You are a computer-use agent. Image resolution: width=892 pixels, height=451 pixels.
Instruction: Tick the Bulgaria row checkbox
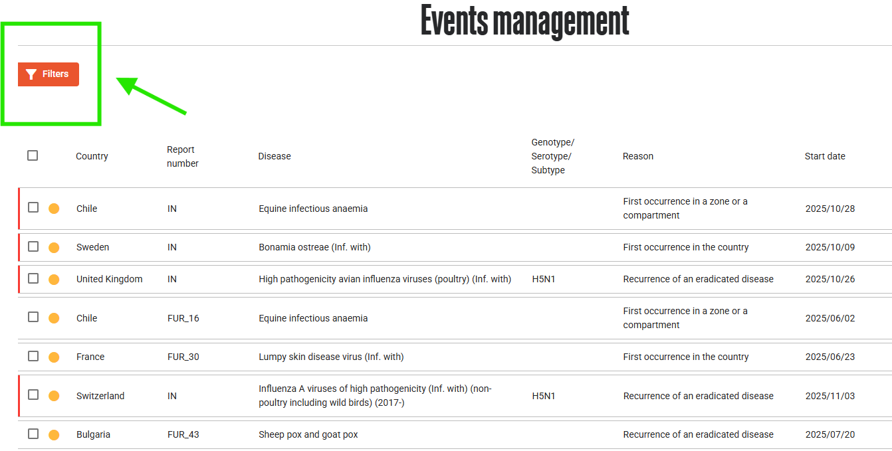pyautogui.click(x=33, y=434)
